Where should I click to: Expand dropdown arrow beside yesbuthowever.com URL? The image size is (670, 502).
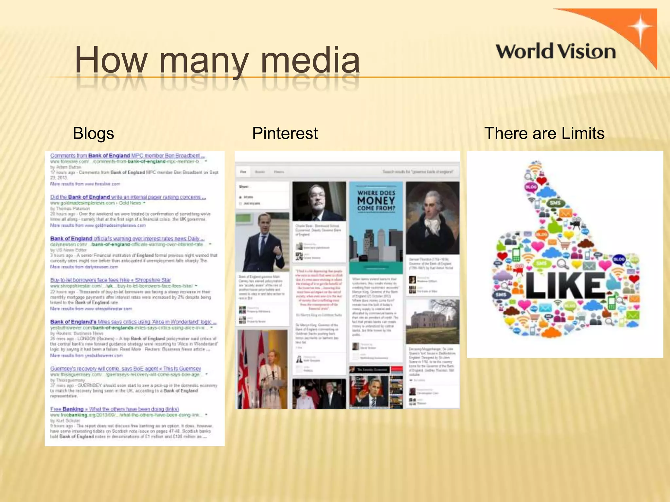[x=212, y=327]
